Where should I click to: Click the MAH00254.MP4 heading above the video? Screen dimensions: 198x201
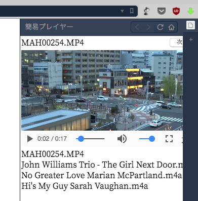tap(53, 43)
